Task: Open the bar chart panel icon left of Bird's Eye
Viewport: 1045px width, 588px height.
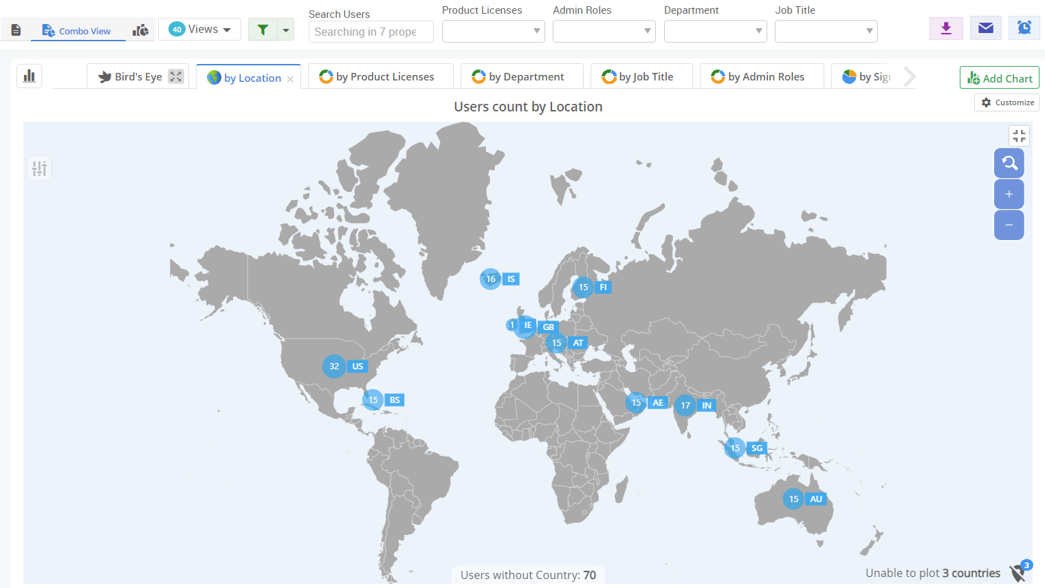Action: pos(28,76)
